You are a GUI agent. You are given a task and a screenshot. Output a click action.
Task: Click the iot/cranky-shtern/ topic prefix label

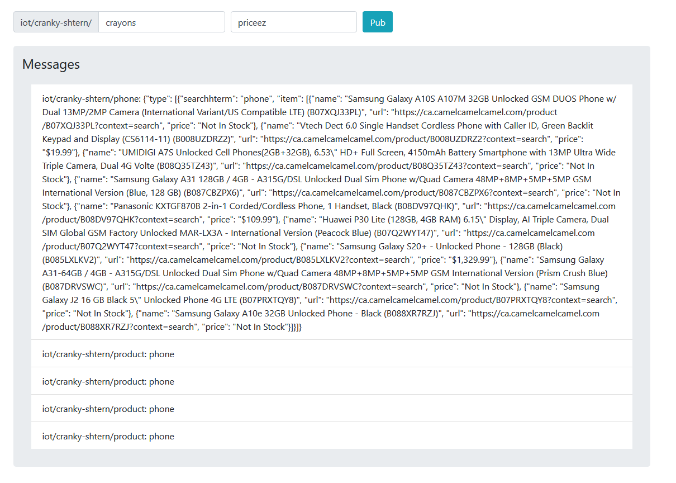(x=56, y=22)
